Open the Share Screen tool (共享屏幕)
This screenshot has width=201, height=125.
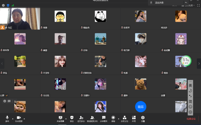pyautogui.click(x=60, y=118)
